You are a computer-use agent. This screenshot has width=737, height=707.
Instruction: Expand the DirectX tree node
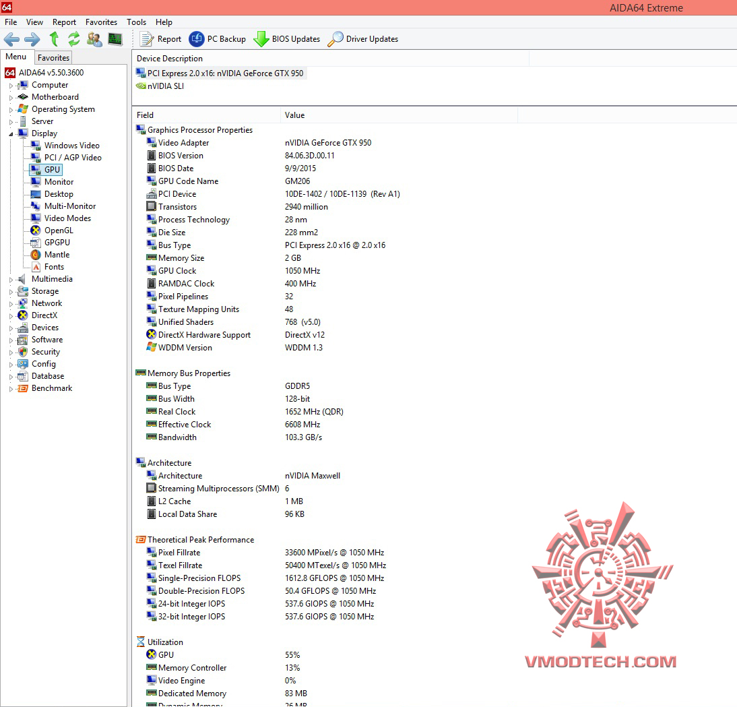11,316
